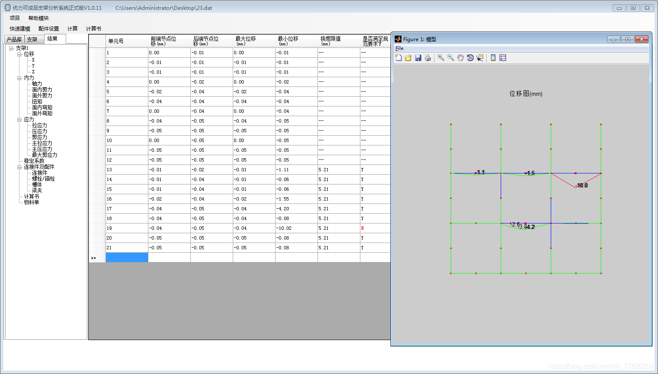Click the red N cell in row 19
This screenshot has height=374, width=658.
click(x=375, y=228)
